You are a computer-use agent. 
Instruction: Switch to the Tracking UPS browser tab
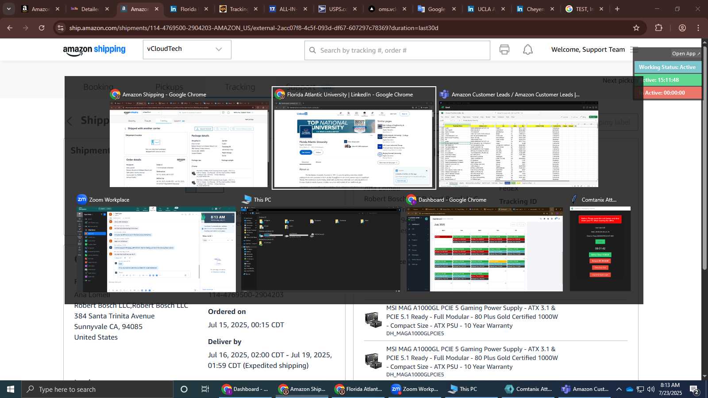click(239, 9)
